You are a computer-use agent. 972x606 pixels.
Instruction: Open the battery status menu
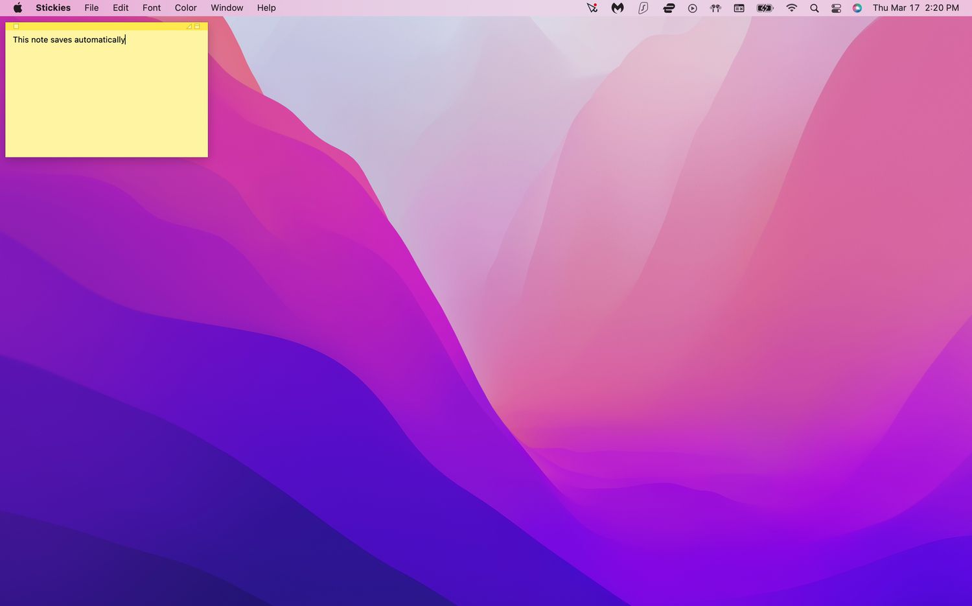765,8
